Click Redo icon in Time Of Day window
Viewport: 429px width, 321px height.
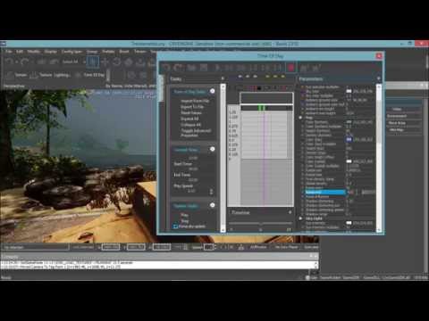[179, 68]
